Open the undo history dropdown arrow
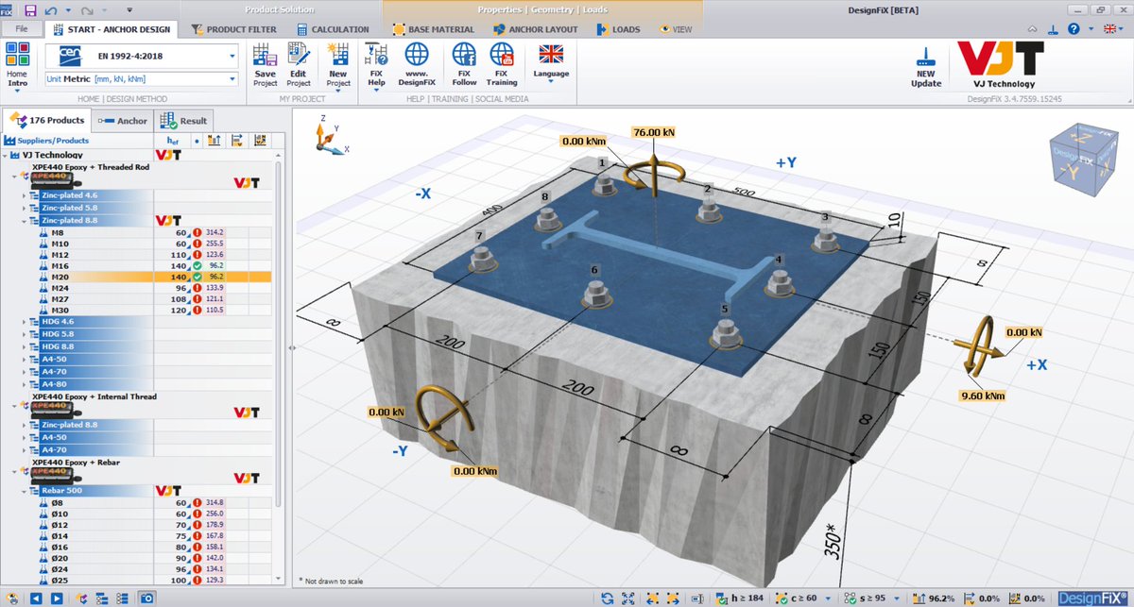Image resolution: width=1134 pixels, height=607 pixels. [70, 10]
